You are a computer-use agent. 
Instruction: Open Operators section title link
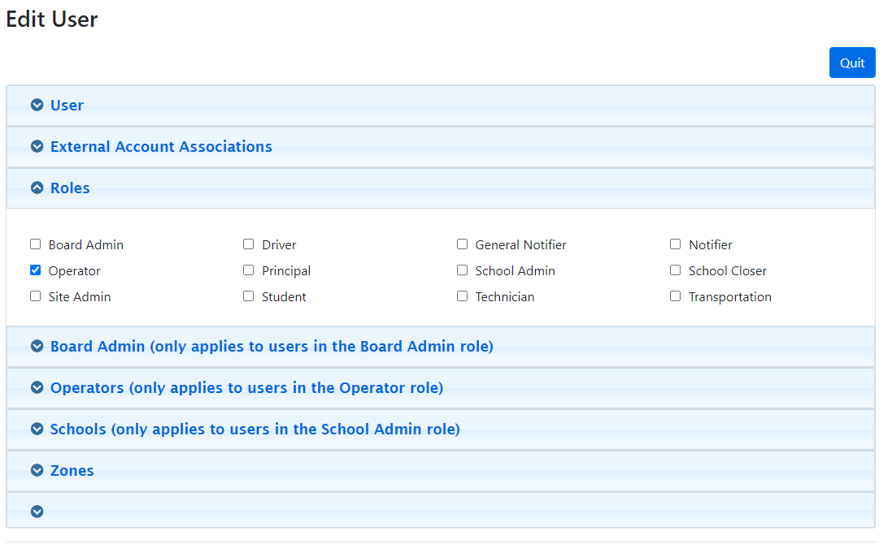click(246, 387)
